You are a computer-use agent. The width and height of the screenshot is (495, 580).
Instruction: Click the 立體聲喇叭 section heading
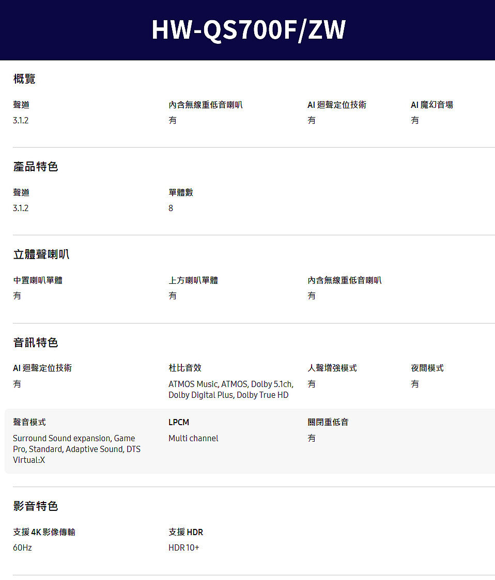tap(41, 254)
